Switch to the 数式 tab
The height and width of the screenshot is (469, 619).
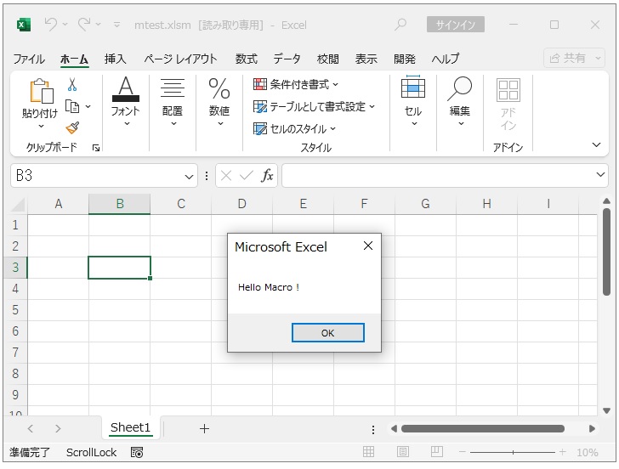(247, 59)
